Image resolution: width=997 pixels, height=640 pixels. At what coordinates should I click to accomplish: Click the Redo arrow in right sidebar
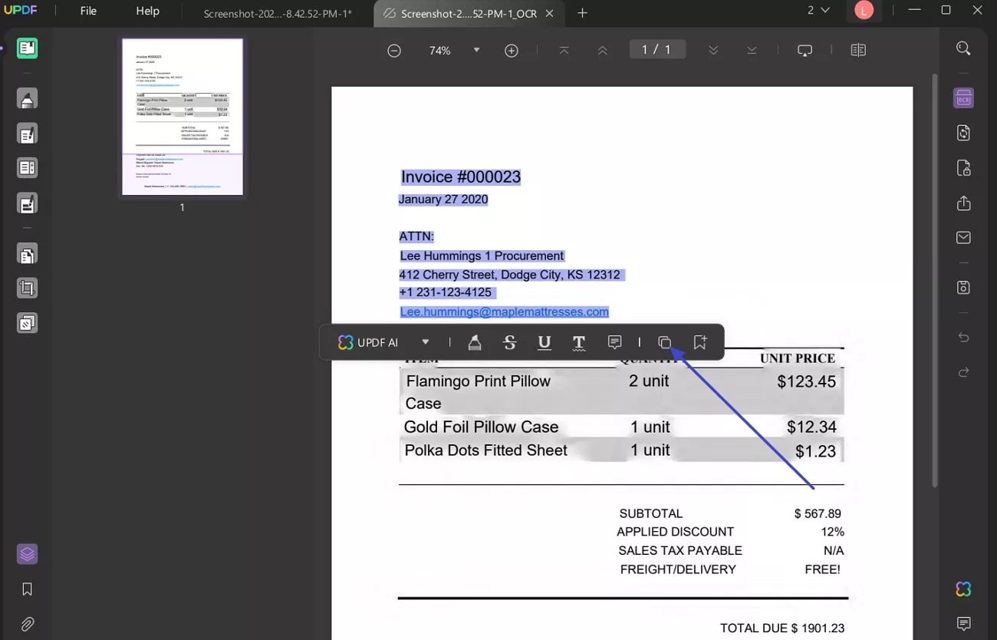pos(964,372)
